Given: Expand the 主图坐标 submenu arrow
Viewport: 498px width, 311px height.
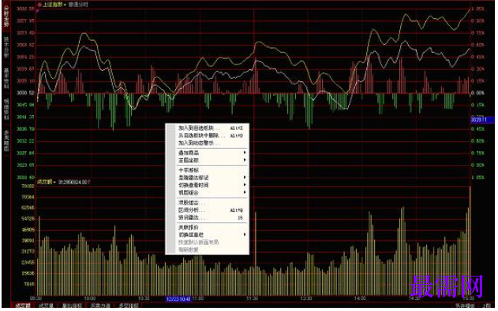Looking at the screenshot, I should click(x=245, y=161).
